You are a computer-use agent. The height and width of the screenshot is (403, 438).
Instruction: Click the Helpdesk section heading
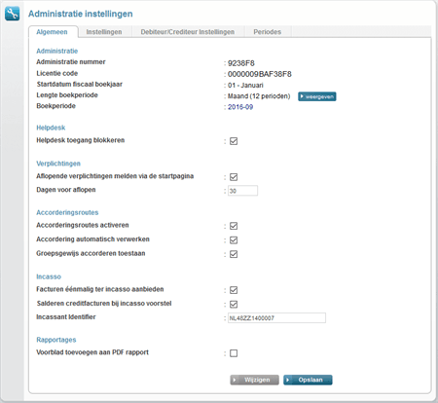tap(51, 128)
